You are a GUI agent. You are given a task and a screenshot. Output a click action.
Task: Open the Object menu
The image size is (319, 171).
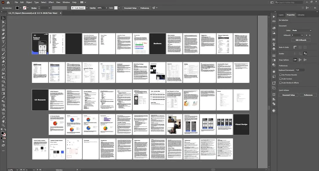[29, 2]
